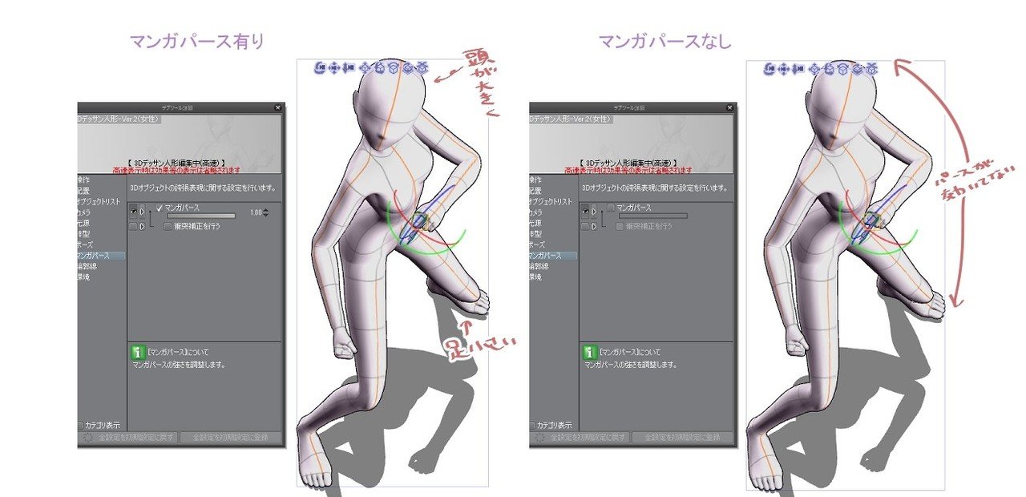This screenshot has width=1026, height=497.
Task: Open ポーズ category in left panel
Action: tap(86, 244)
